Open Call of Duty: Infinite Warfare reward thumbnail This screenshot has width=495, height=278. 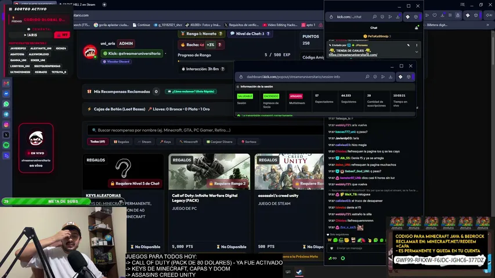[209, 172]
